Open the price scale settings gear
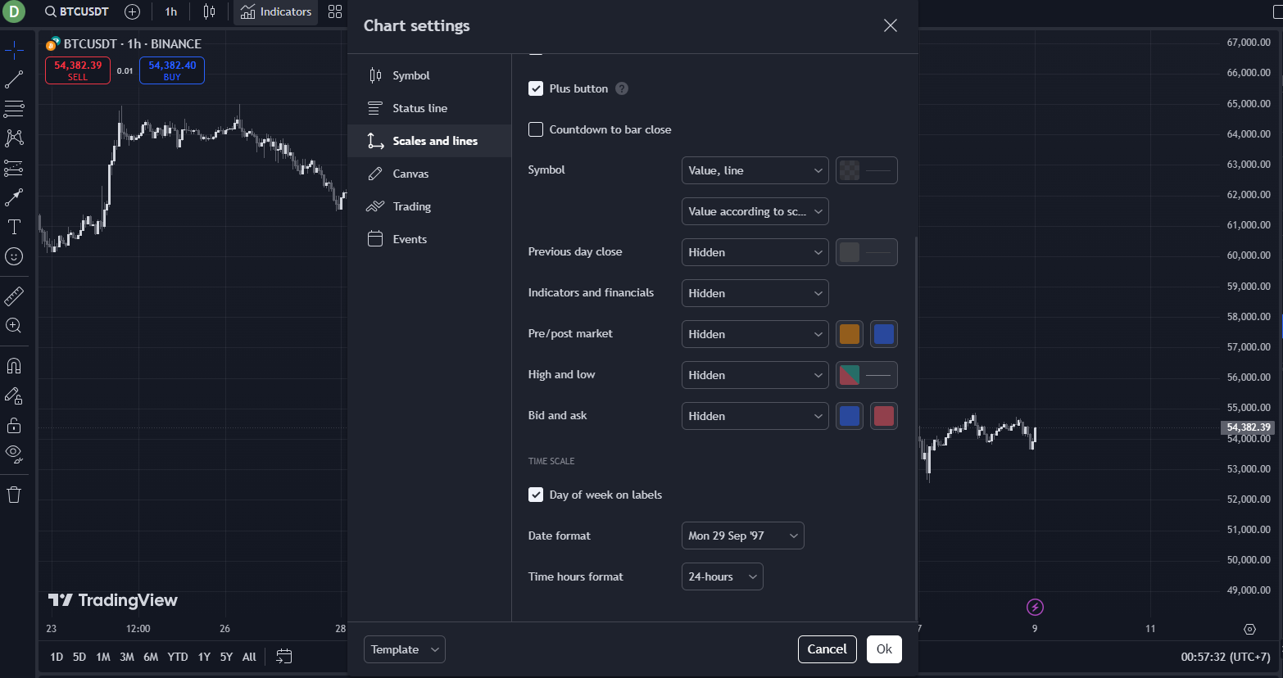 point(1249,629)
